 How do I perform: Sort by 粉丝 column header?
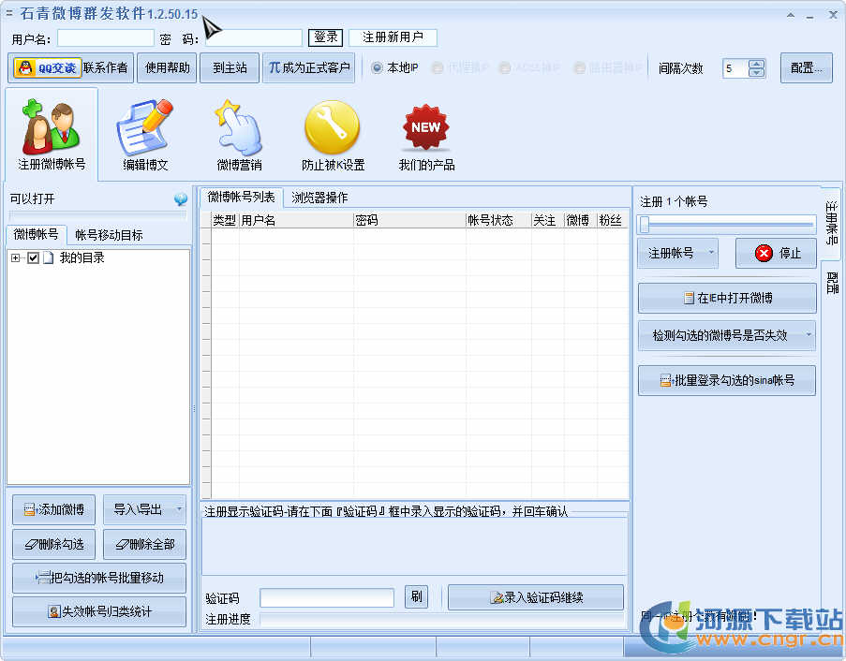[x=613, y=220]
